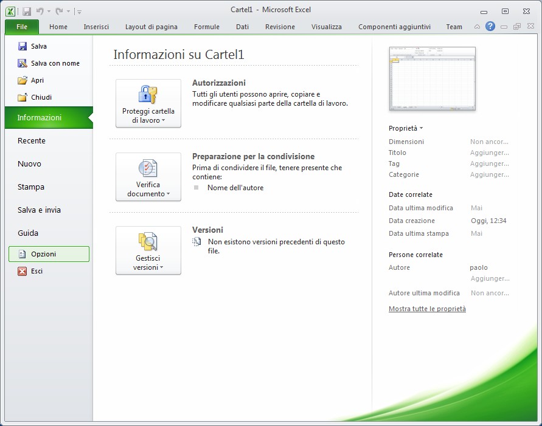Click the add author field below paolo
Viewport: 542px width, 426px height.
click(490, 278)
